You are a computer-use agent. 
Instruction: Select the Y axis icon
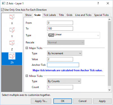click(12, 30)
